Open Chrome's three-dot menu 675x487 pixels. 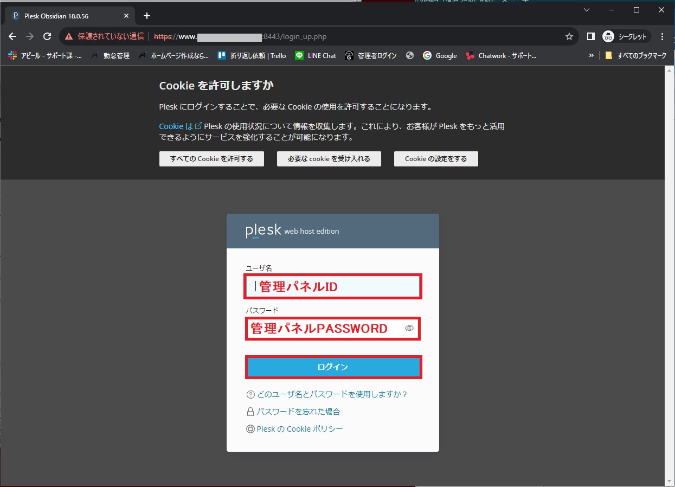(663, 36)
